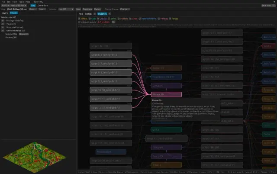
Task: Select node script 6: 6_reinf-pl-8-12
Action: [111, 55]
